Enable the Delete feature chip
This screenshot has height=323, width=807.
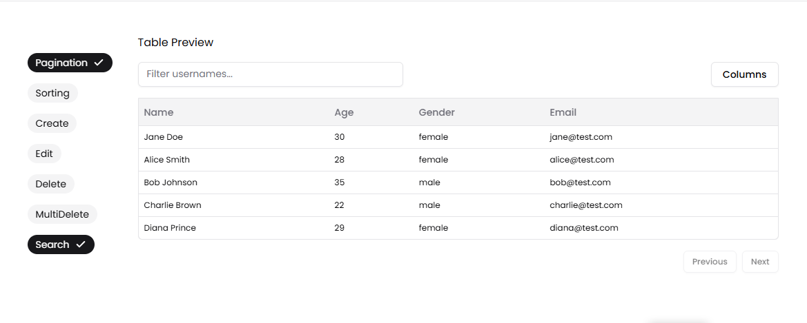point(51,184)
